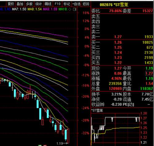The width and height of the screenshot is (154, 146).
Task: Add stock via +自选 button
Action: (x=76, y=4)
